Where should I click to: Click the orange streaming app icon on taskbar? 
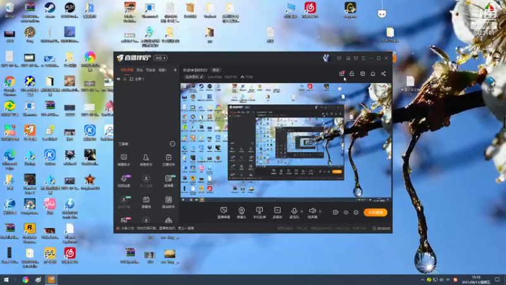pyautogui.click(x=51, y=279)
